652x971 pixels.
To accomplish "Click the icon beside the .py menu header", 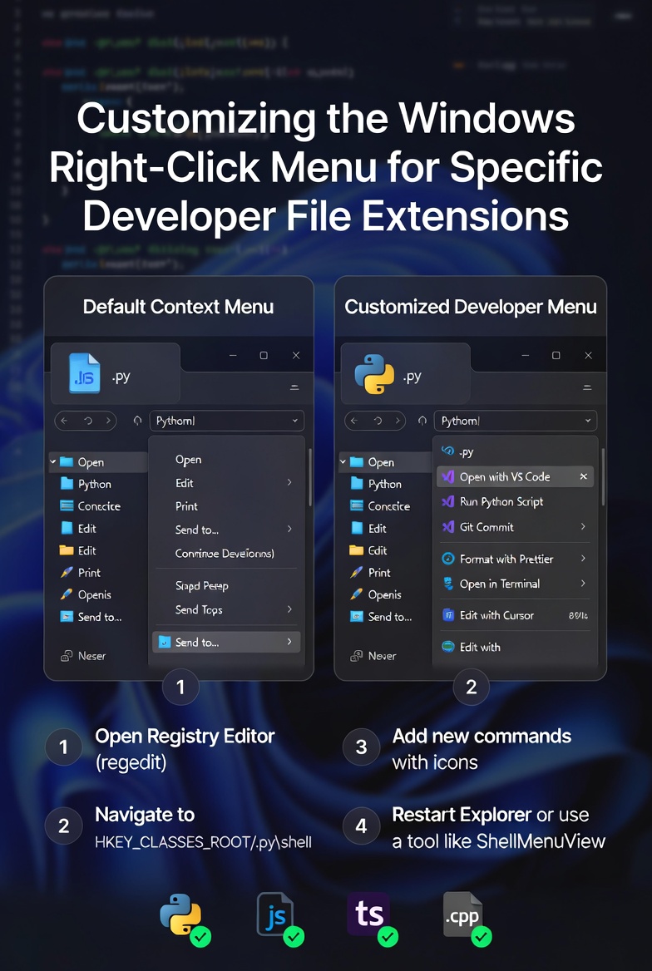I will click(x=447, y=451).
